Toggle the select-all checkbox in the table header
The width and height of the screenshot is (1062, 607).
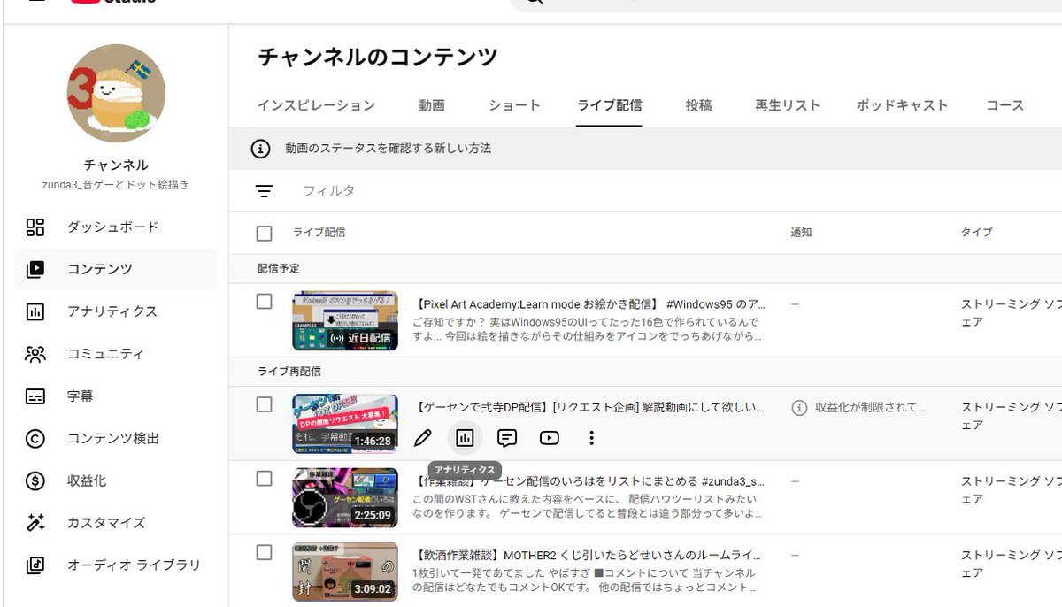264,233
